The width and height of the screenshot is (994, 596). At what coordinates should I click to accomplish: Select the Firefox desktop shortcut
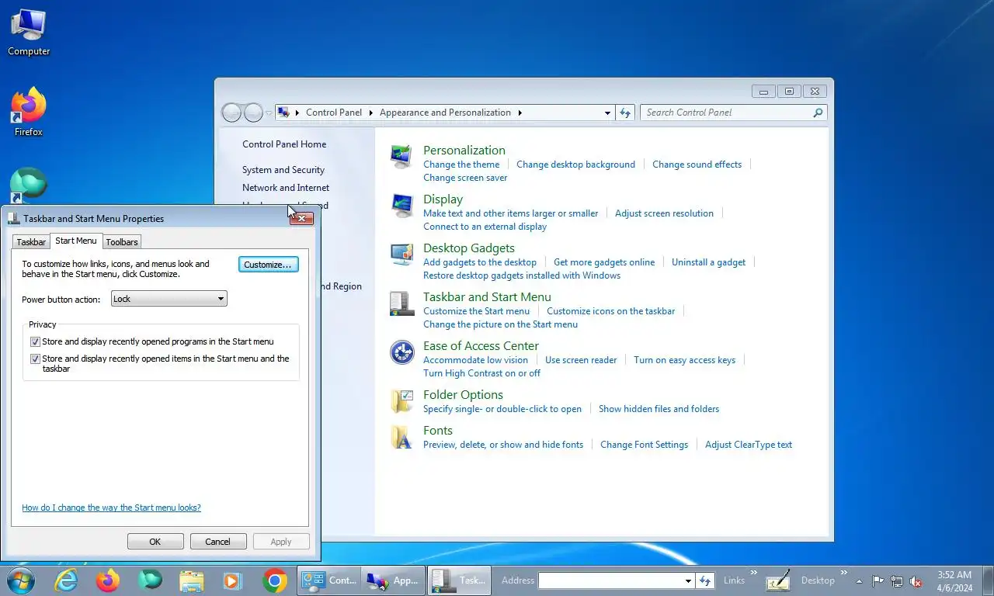click(x=29, y=113)
